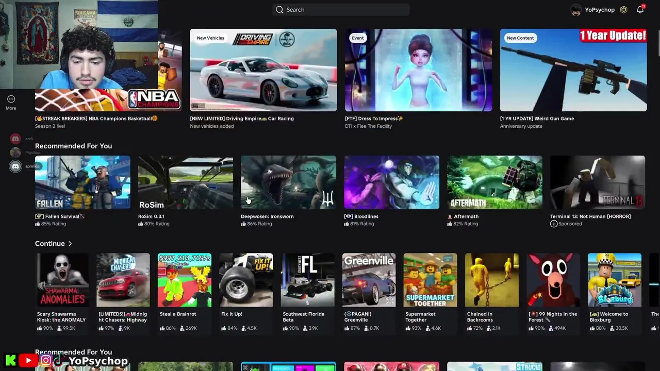Open the Continue section heading
The width and height of the screenshot is (660, 371).
(50, 244)
